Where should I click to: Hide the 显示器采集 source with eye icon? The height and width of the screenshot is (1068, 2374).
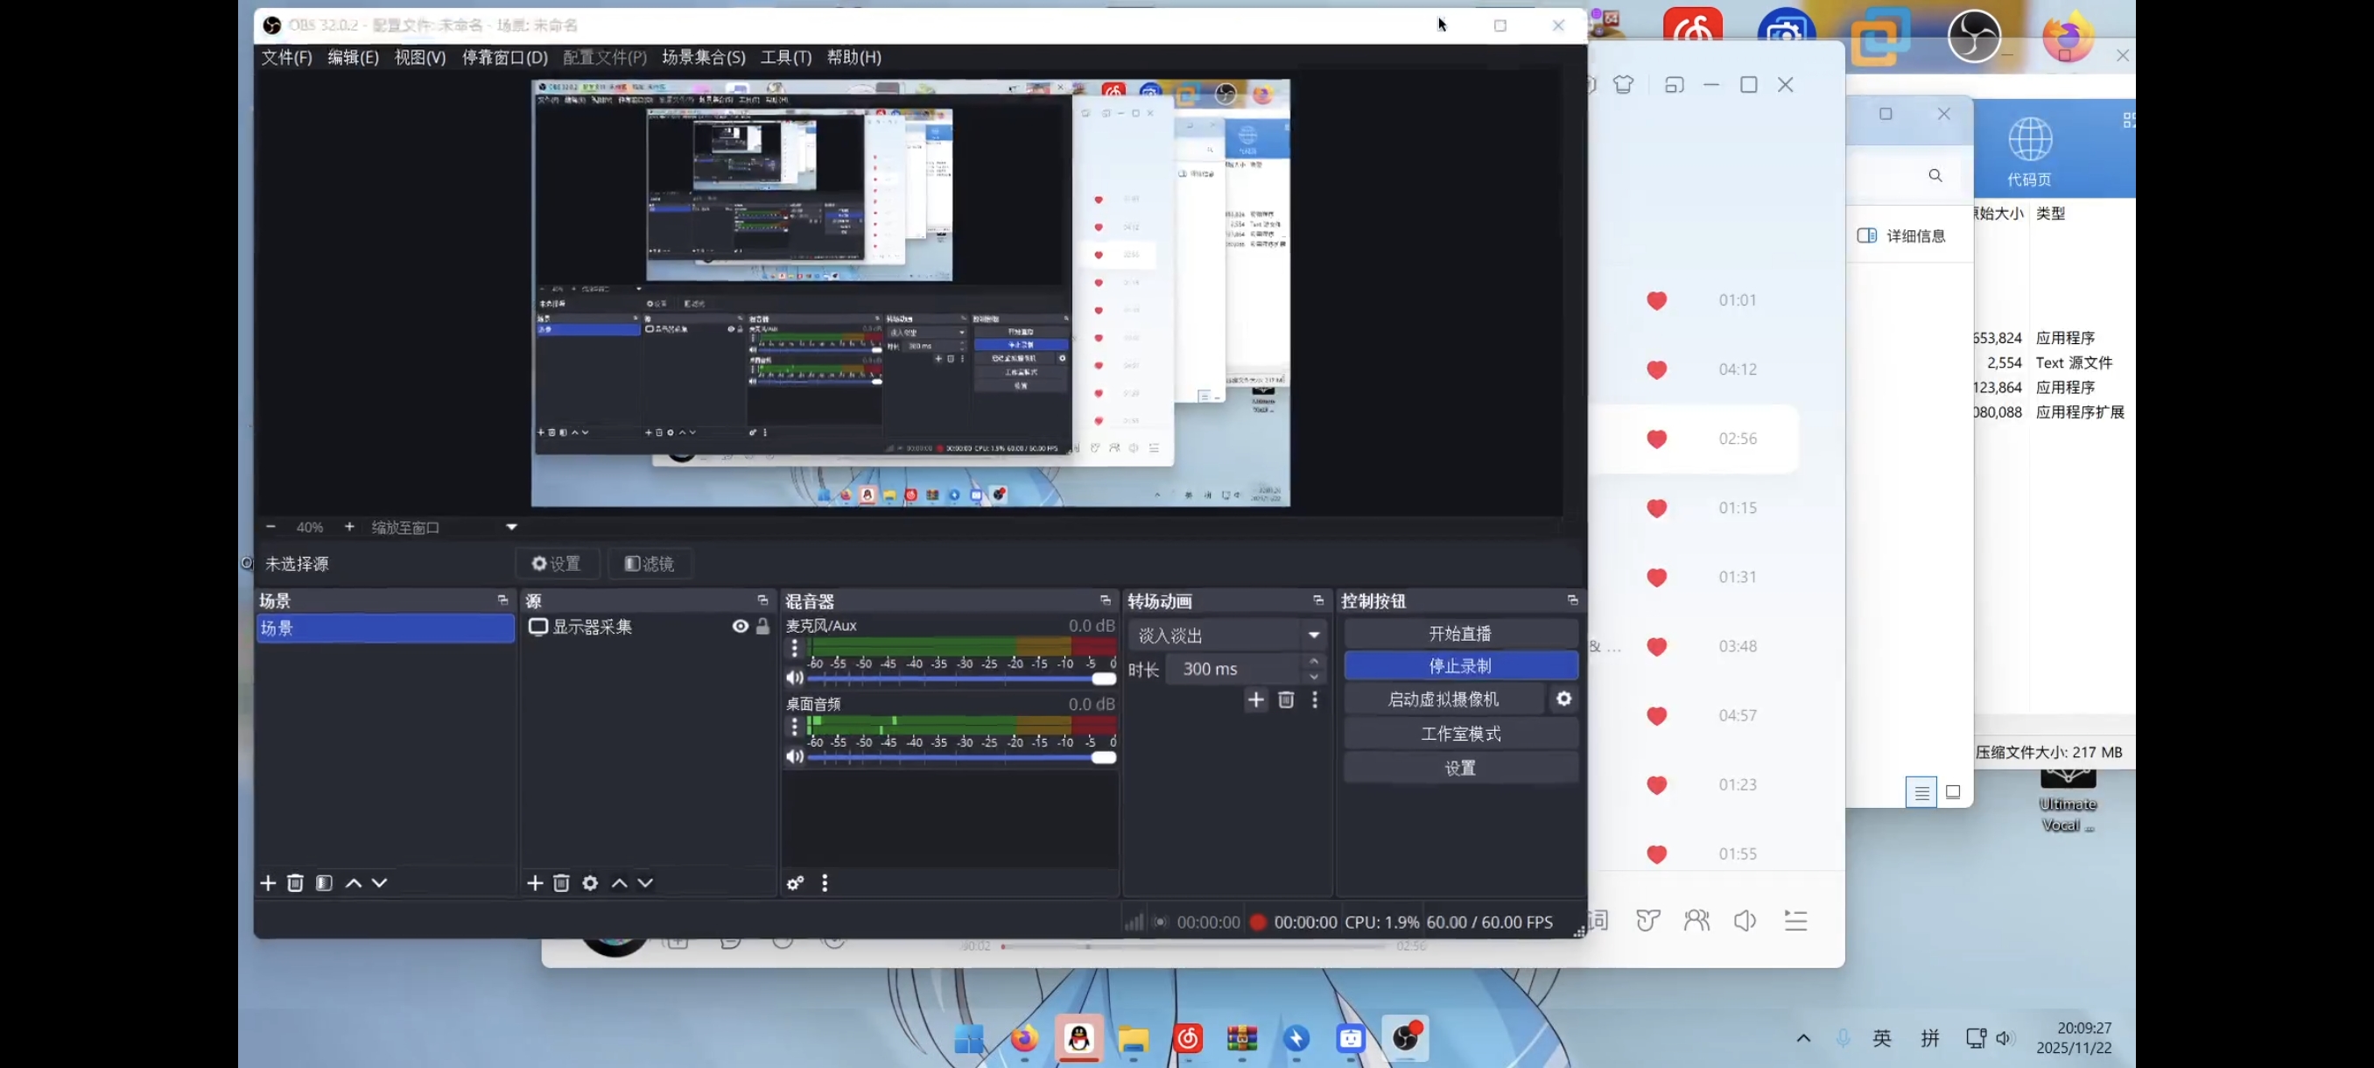click(740, 627)
